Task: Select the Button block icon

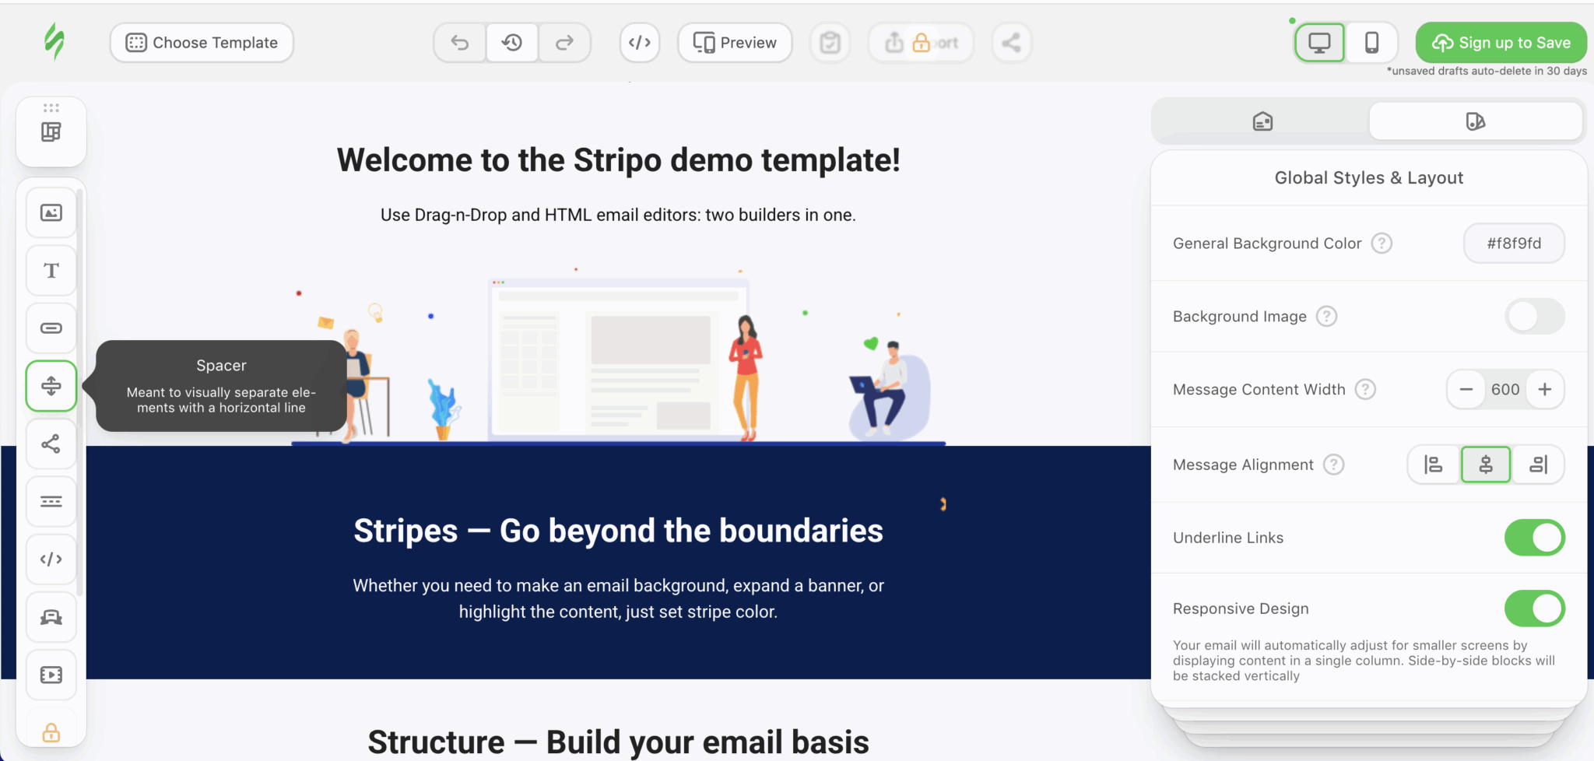Action: [51, 328]
